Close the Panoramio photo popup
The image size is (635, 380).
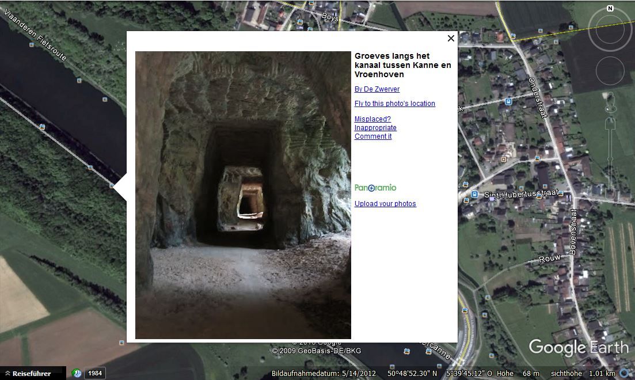451,38
